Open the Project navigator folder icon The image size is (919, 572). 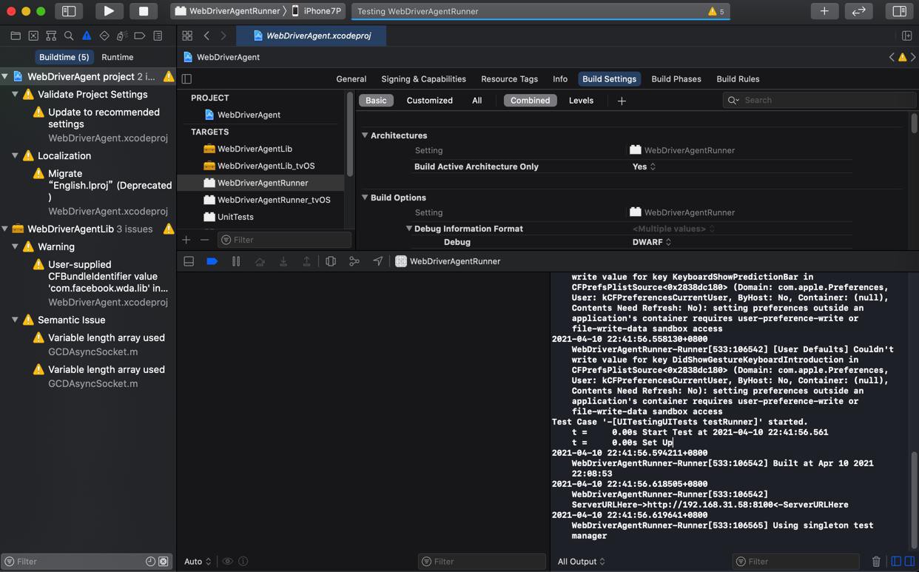(x=16, y=36)
